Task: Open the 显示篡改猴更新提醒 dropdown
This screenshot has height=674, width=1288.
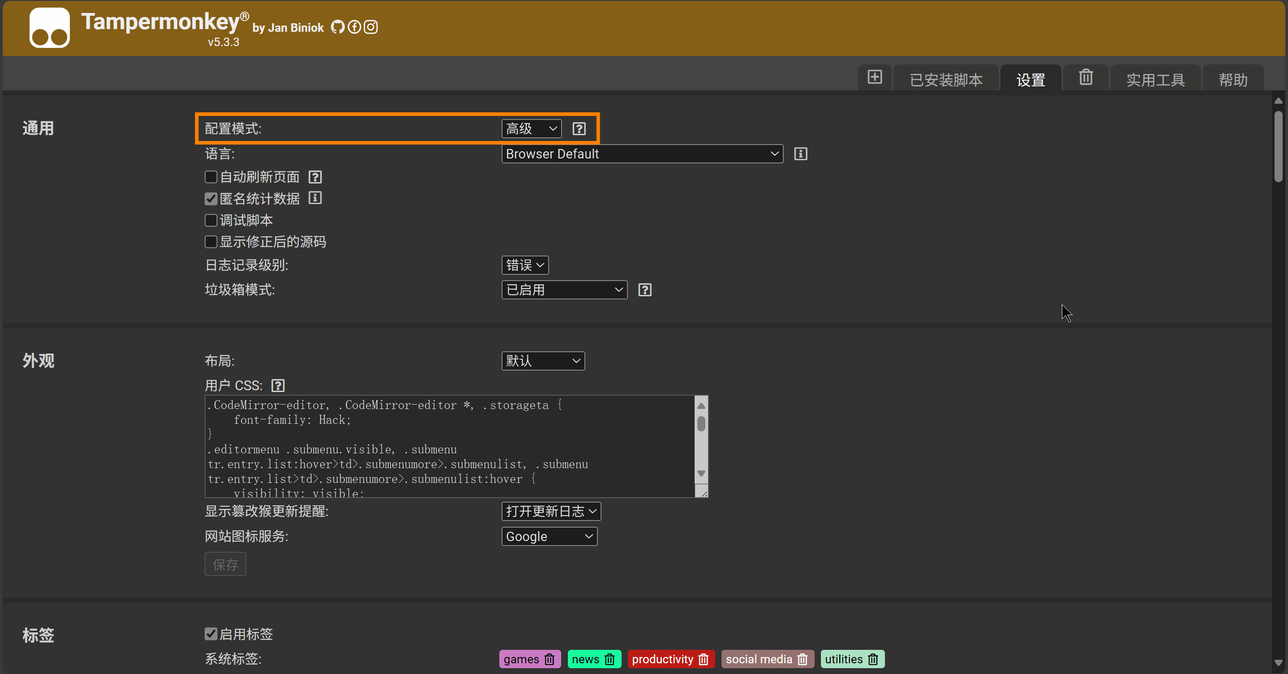Action: (x=551, y=511)
